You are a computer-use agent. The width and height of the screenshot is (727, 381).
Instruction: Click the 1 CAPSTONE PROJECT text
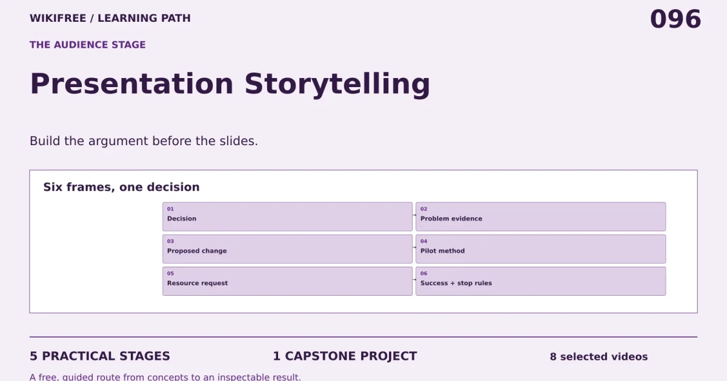[345, 356]
